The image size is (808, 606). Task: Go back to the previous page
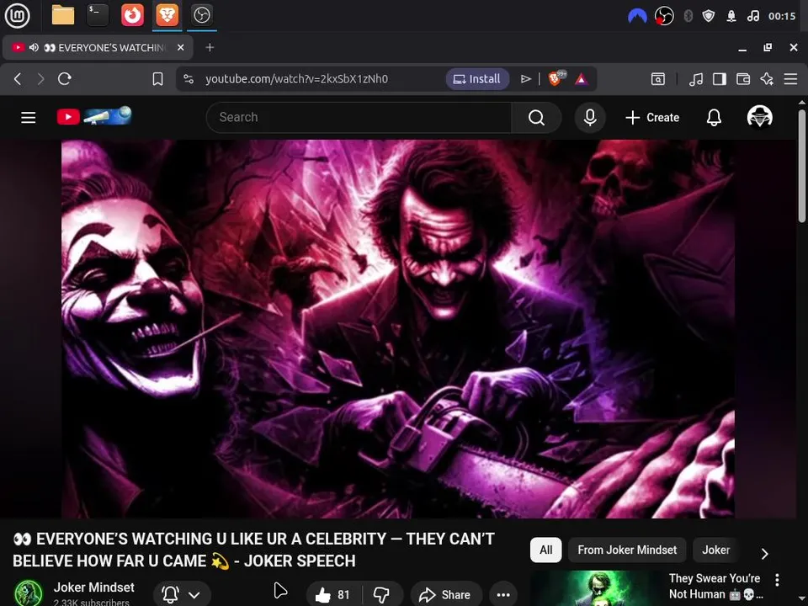tap(18, 79)
